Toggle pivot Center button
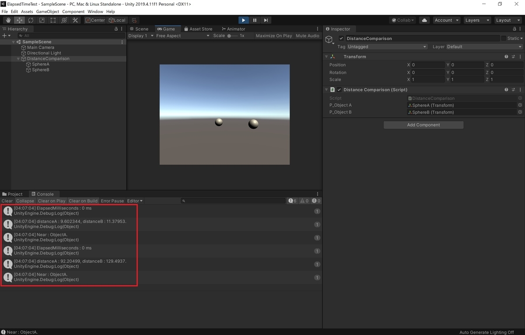Screen dimensions: 525x335 point(95,20)
